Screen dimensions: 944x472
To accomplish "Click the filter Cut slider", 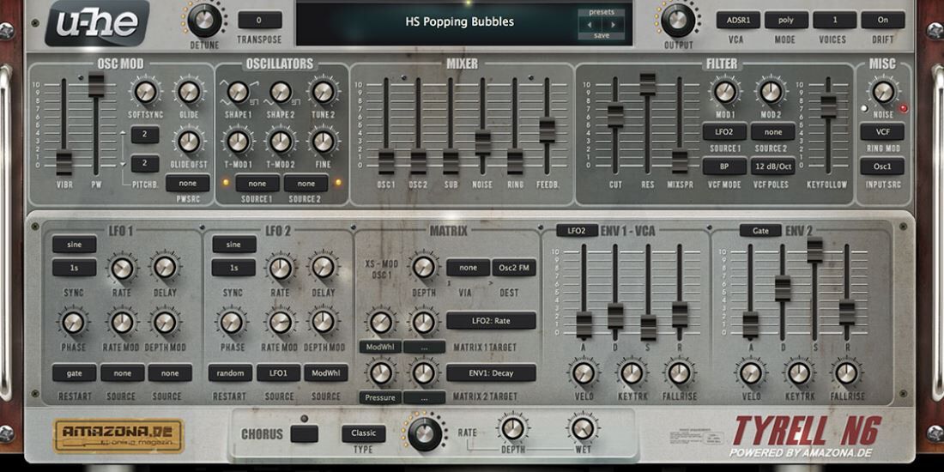I will [x=615, y=116].
